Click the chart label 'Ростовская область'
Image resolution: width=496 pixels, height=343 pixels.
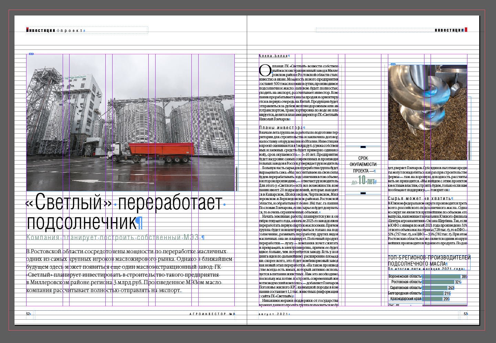click(x=406, y=282)
